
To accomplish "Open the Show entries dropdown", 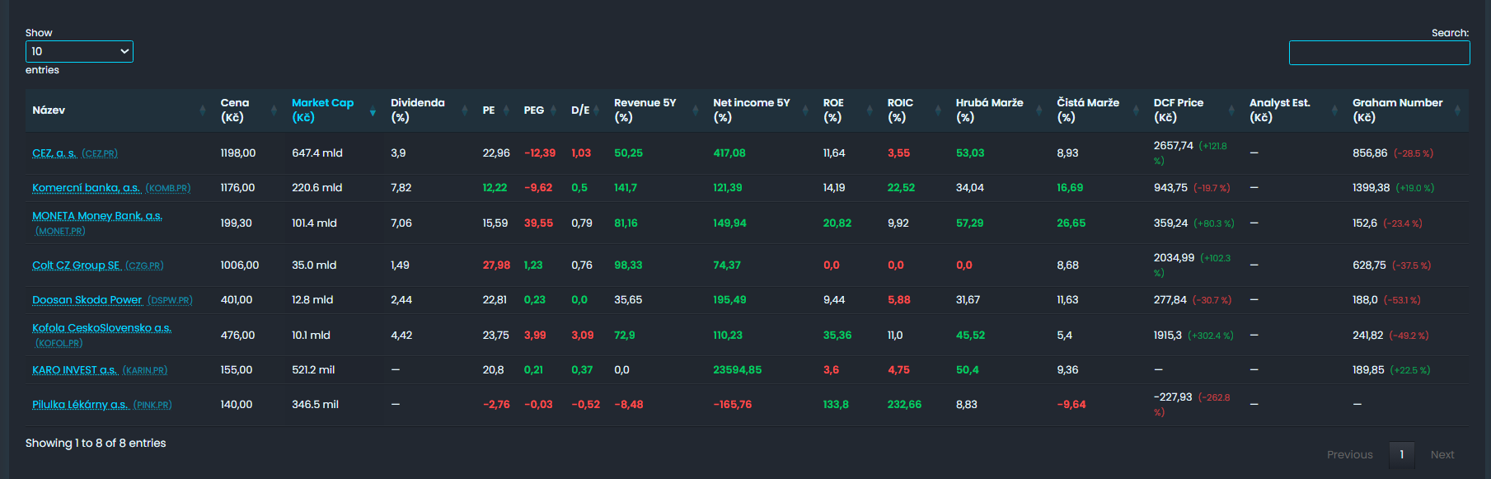I will coord(79,51).
